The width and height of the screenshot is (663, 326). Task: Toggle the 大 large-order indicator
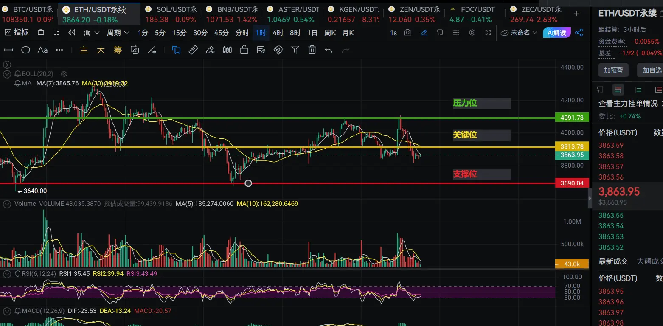(x=101, y=50)
